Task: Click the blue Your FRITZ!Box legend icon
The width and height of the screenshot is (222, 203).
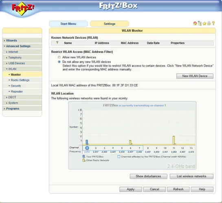Action: (x=84, y=156)
